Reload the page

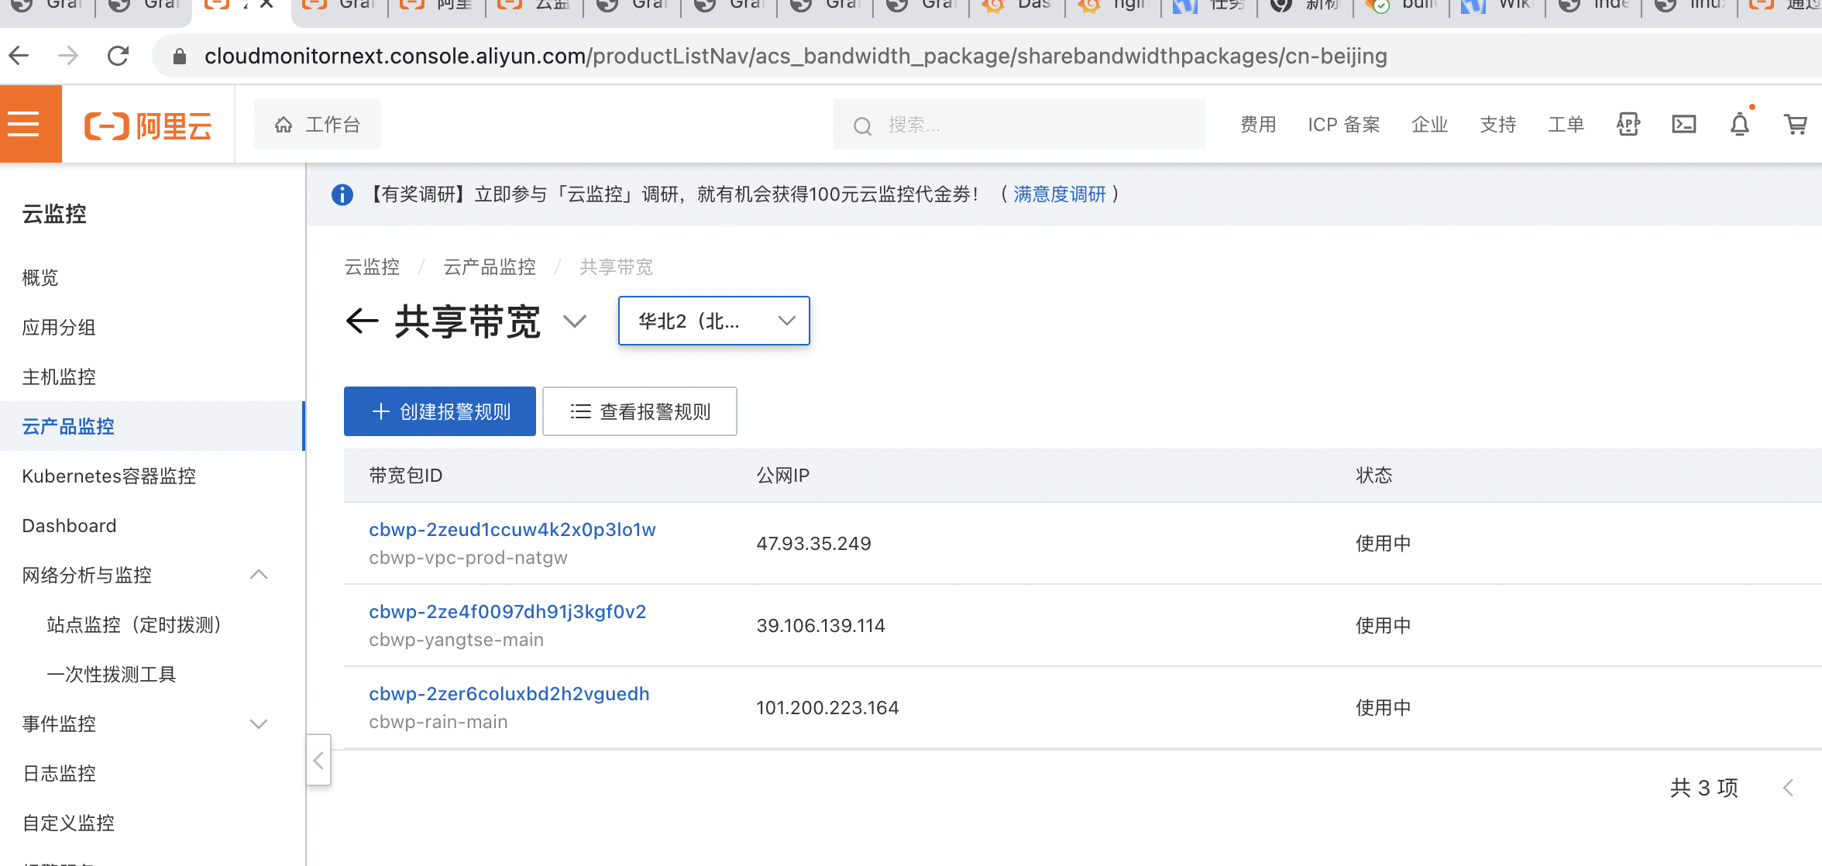pos(118,56)
